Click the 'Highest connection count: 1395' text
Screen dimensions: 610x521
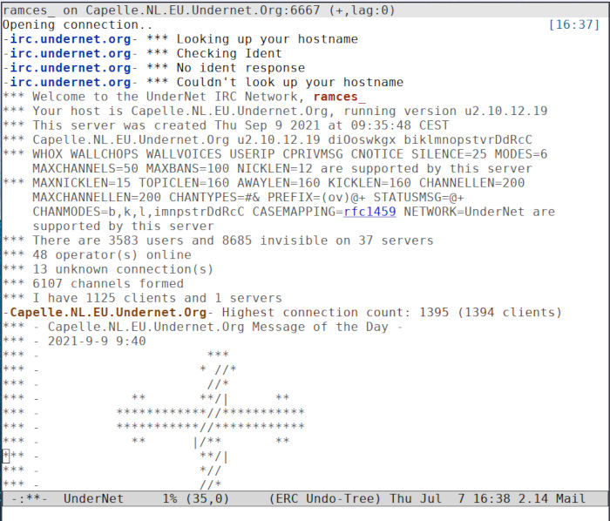coord(335,313)
